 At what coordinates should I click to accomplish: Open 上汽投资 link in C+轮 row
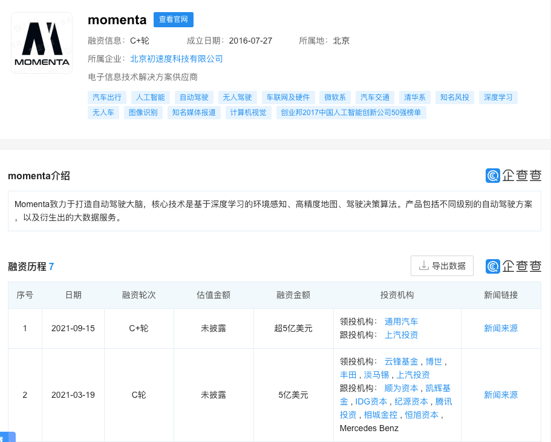[401, 335]
